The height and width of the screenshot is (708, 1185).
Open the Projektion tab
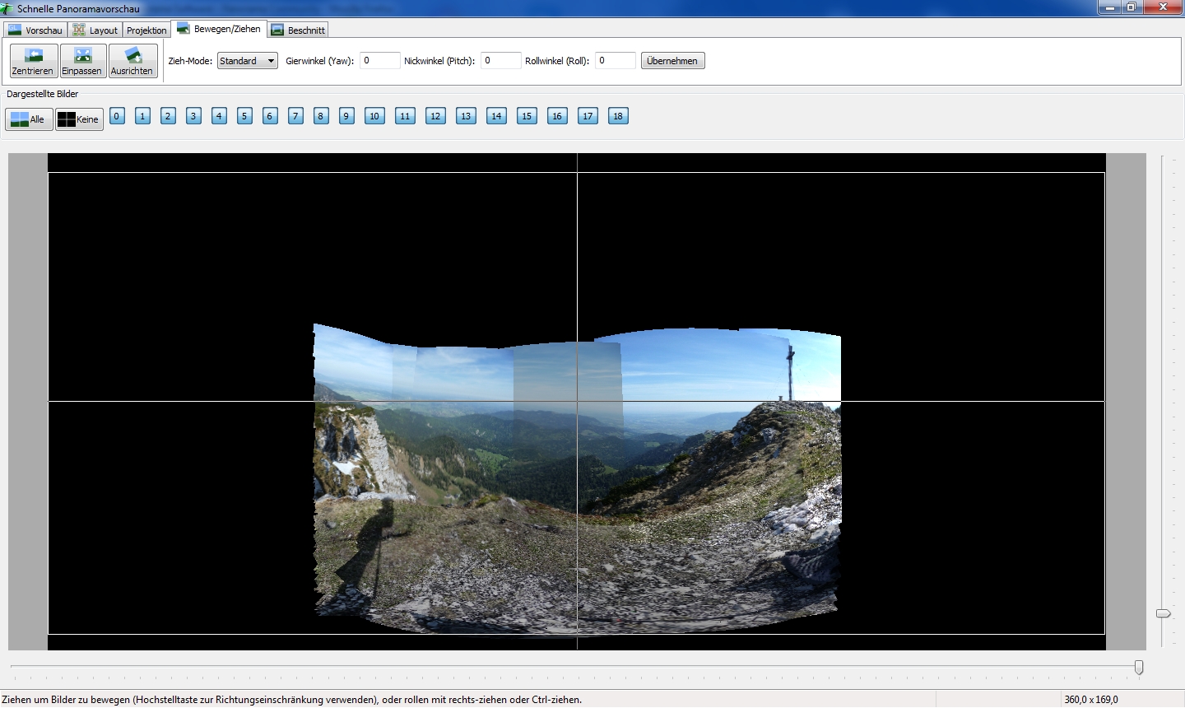pos(146,30)
